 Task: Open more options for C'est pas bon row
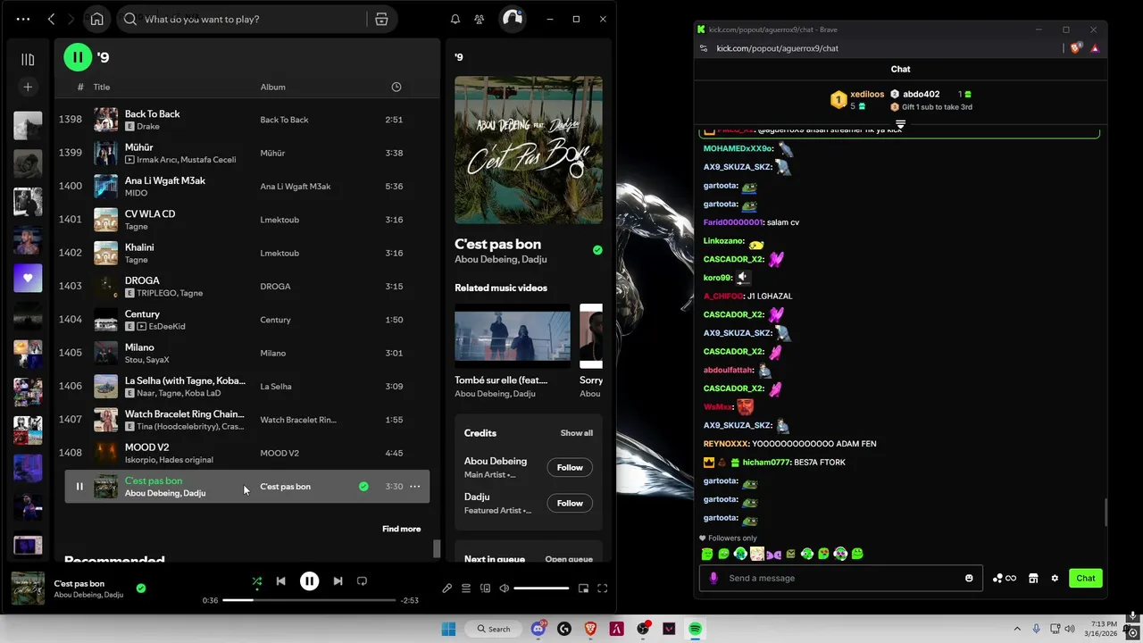(414, 487)
